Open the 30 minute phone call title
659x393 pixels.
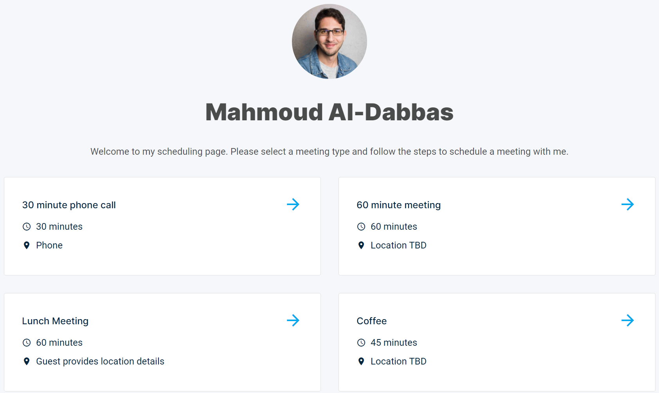pyautogui.click(x=69, y=205)
